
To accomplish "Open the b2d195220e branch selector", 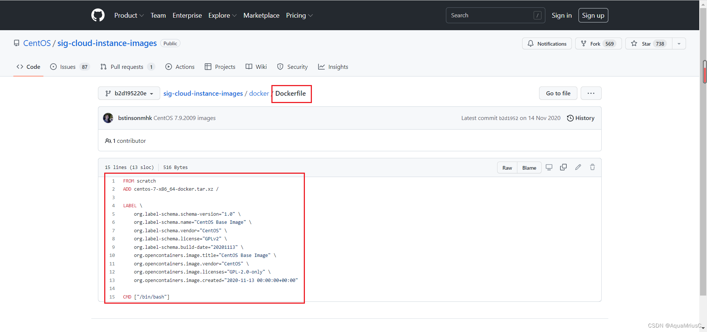I will click(x=129, y=93).
